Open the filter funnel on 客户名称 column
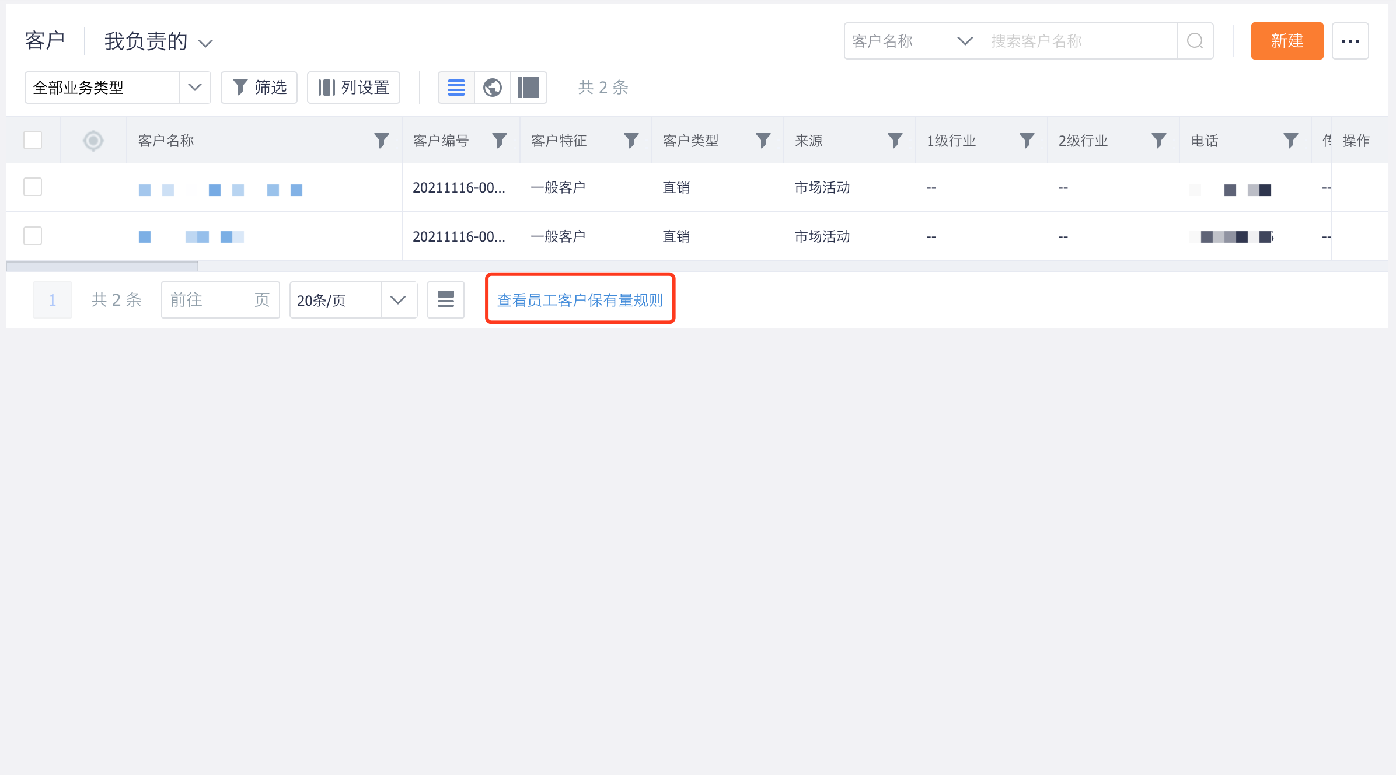 click(381, 140)
